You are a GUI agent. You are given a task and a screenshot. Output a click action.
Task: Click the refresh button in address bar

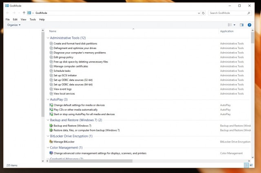coord(203,13)
